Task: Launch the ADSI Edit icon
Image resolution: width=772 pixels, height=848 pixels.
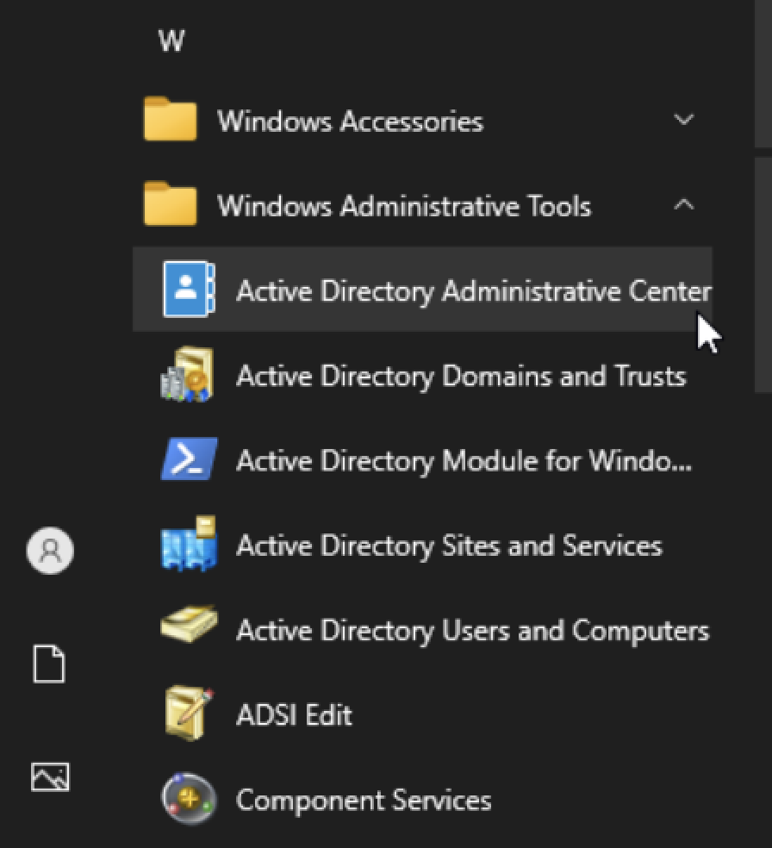Action: point(189,713)
